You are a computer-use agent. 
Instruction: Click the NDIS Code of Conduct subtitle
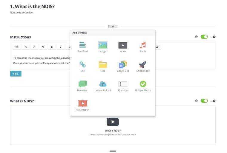[x=22, y=13]
